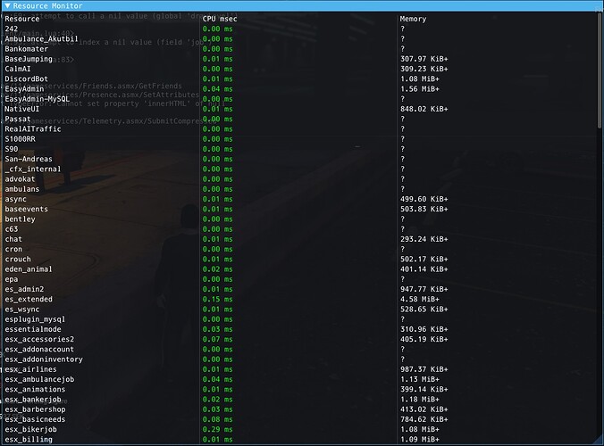
Task: Select the es_wsync resource name
Action: tap(22, 310)
